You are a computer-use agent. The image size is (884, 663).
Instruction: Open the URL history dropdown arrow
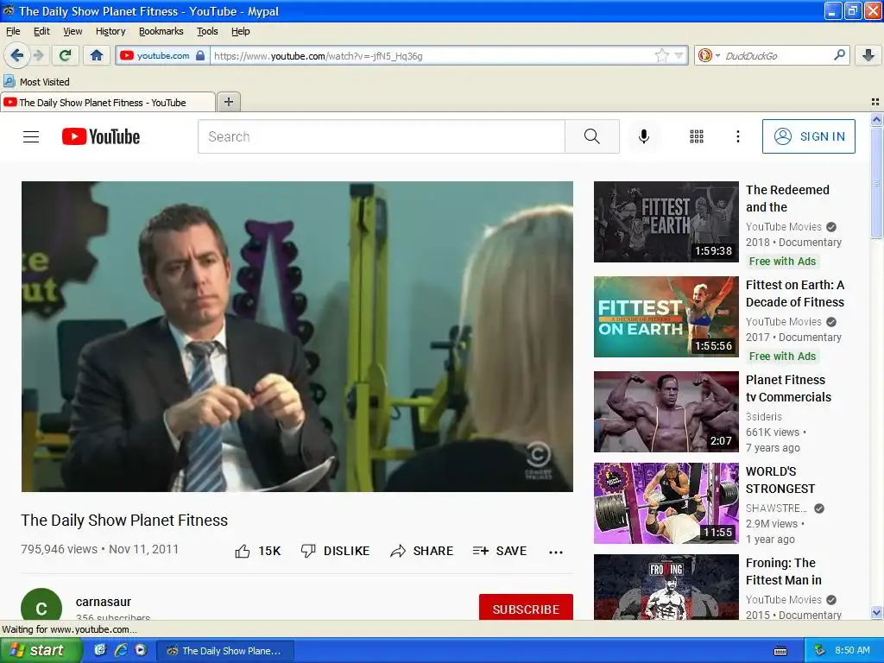[679, 55]
